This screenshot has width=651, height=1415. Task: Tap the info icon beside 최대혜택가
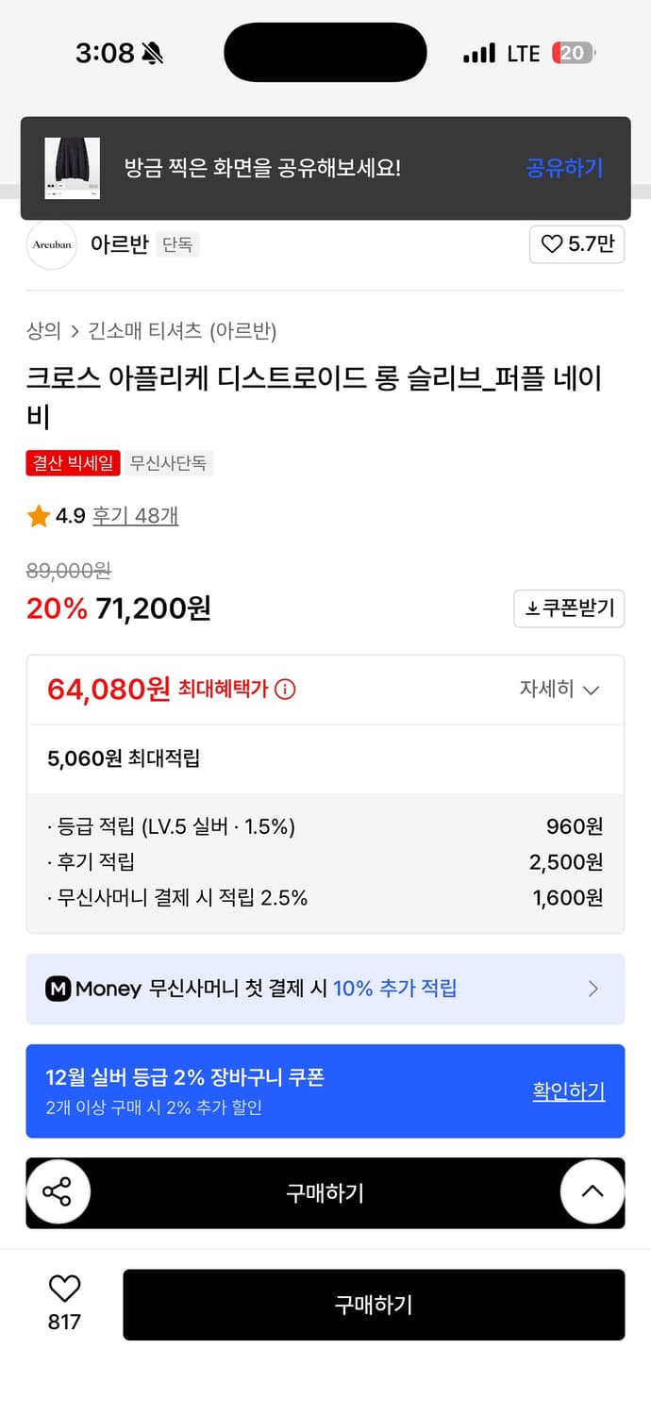(x=286, y=688)
